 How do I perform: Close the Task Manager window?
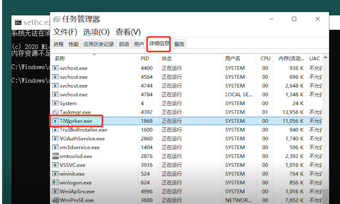tap(317, 19)
